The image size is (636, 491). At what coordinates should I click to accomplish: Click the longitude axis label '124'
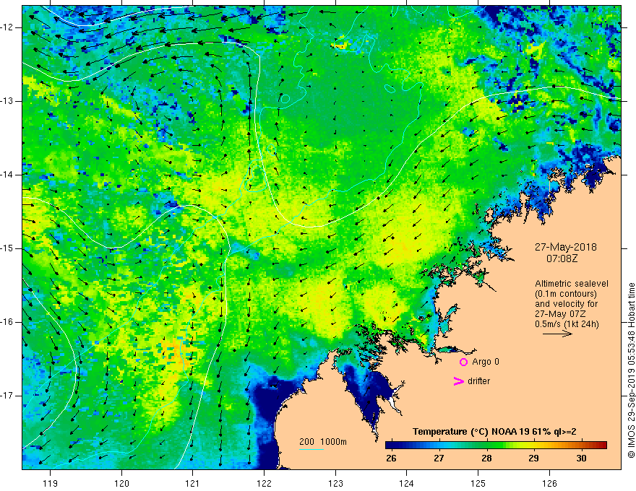[x=406, y=483]
